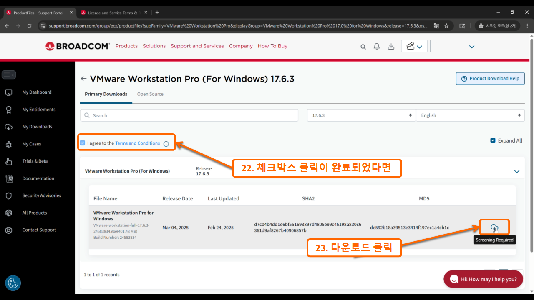
Task: Open the Support and Services menu
Action: click(x=197, y=46)
